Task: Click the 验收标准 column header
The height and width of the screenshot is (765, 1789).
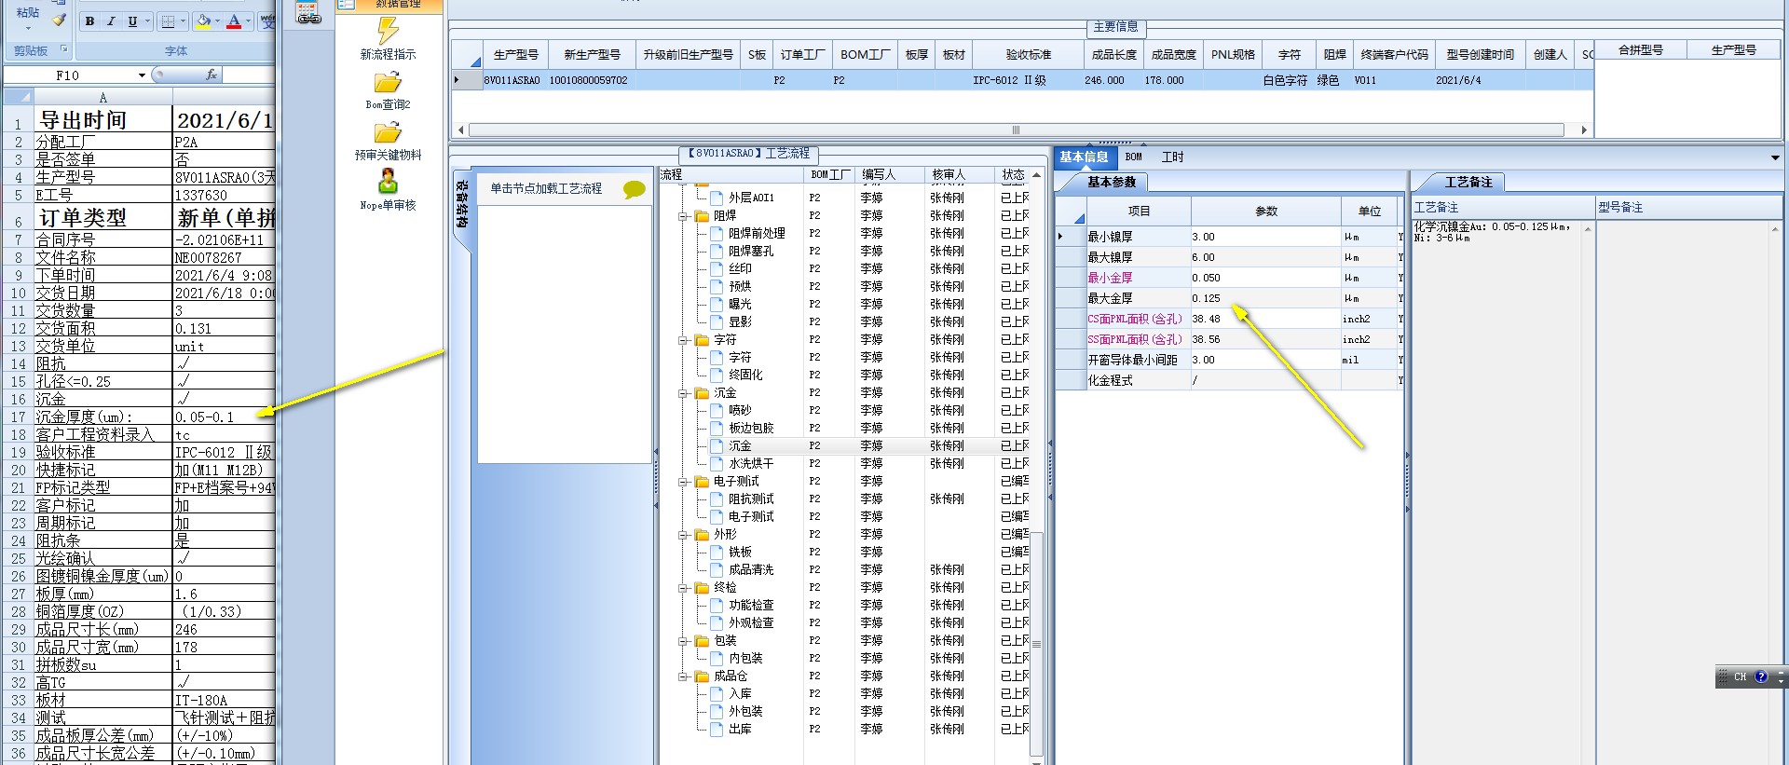Action: [1028, 55]
